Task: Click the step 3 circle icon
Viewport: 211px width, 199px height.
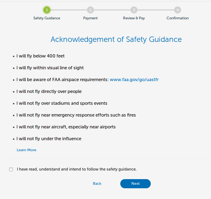Action: pyautogui.click(x=134, y=10)
